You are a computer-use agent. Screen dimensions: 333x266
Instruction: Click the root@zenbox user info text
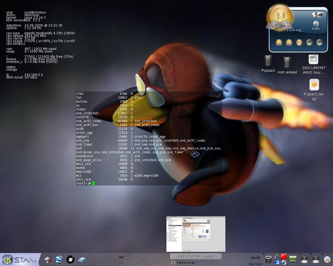[x=35, y=12]
